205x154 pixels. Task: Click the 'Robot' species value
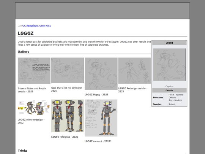(172, 104)
